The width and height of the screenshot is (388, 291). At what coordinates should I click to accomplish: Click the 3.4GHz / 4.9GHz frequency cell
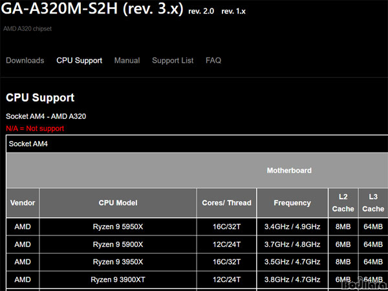[x=292, y=227]
